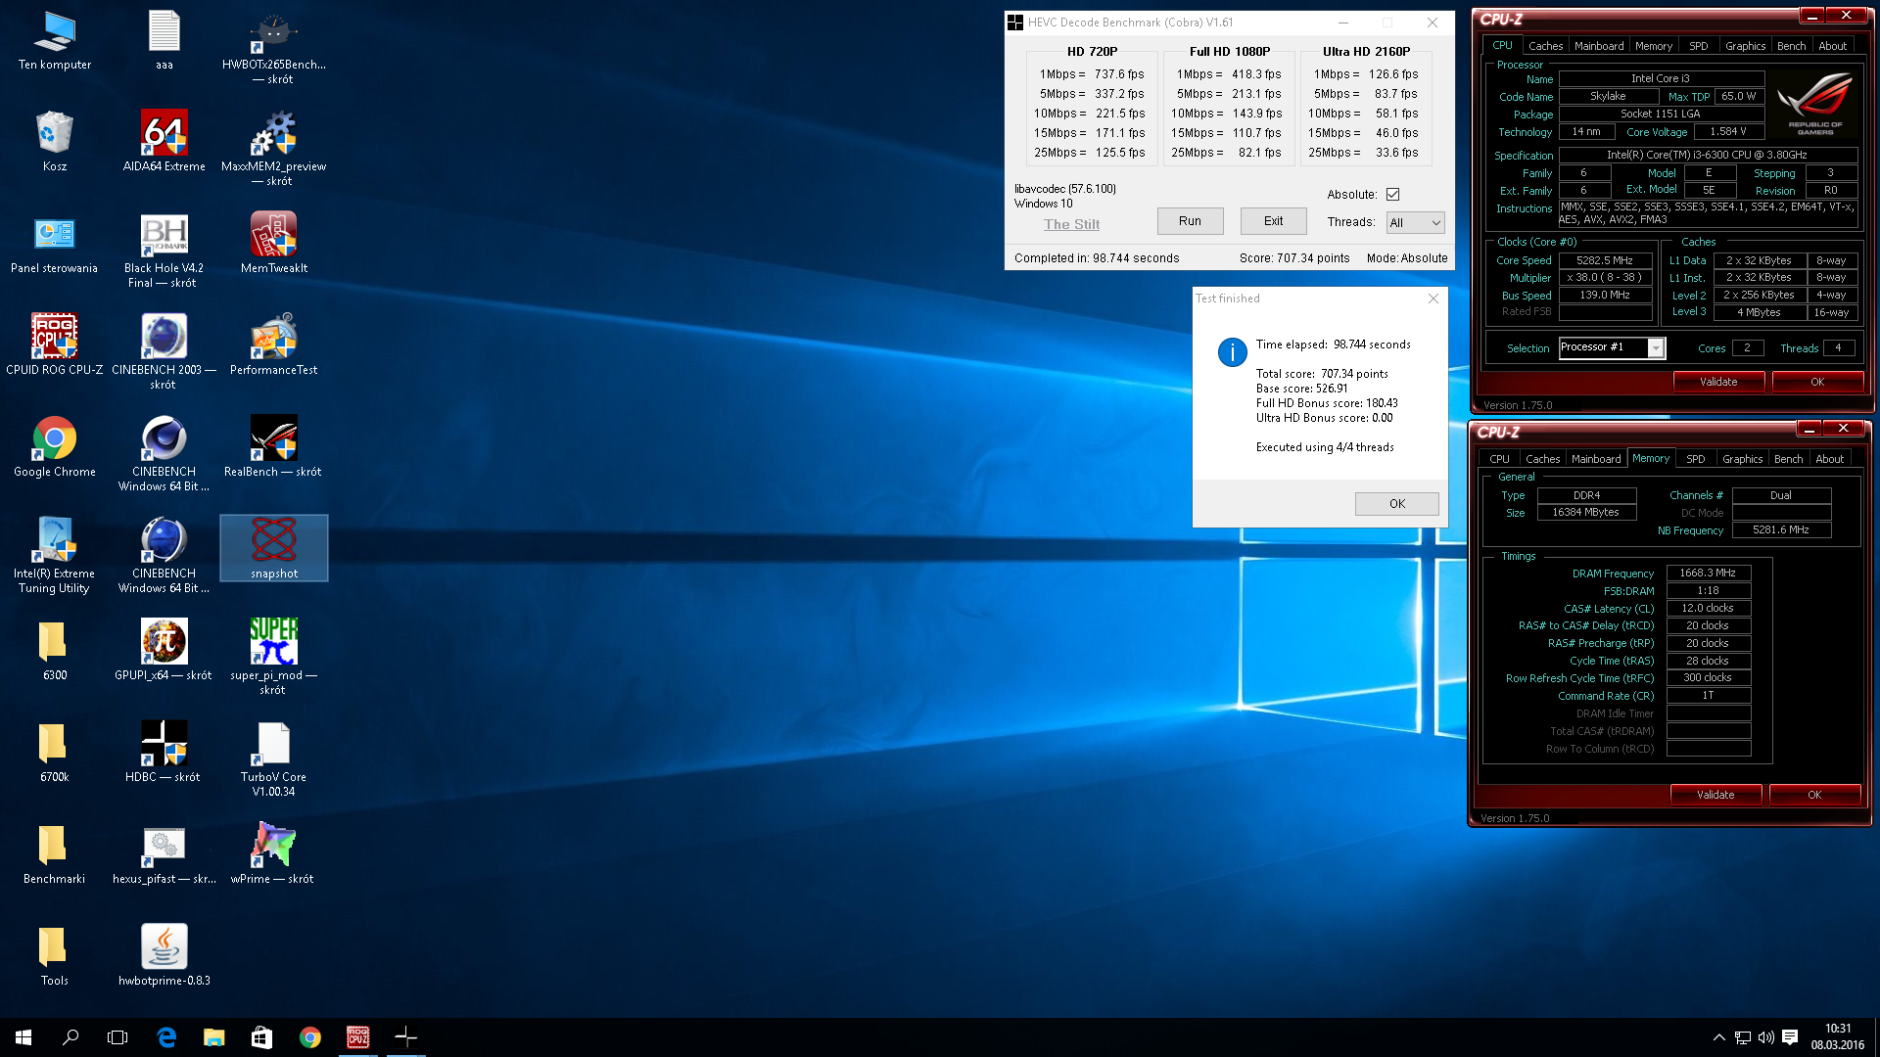The height and width of the screenshot is (1057, 1880).
Task: Toggle the Absolute checkbox in HEVC benchmark
Action: (1392, 195)
